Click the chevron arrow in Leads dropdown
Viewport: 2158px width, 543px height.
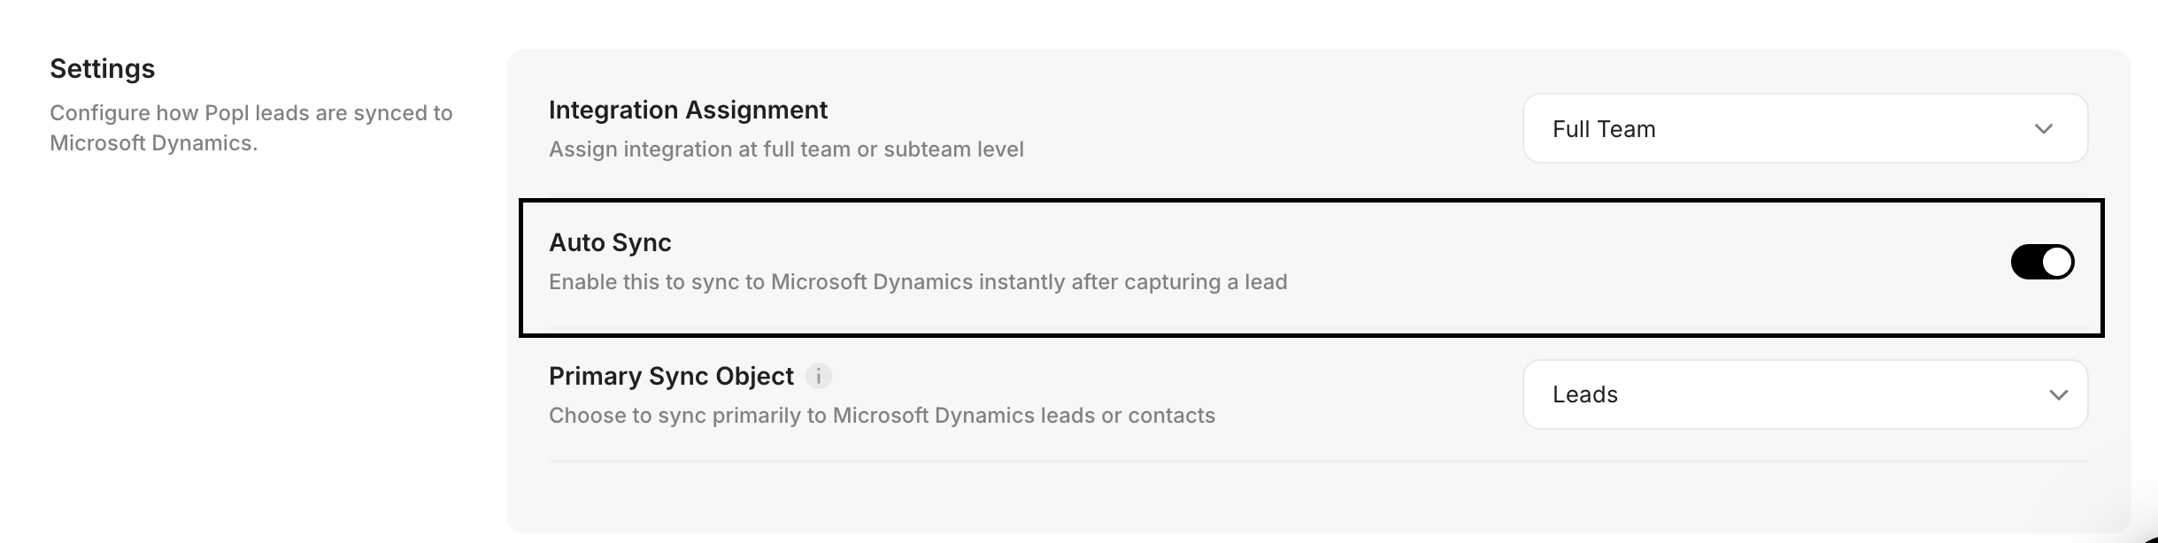(2058, 395)
